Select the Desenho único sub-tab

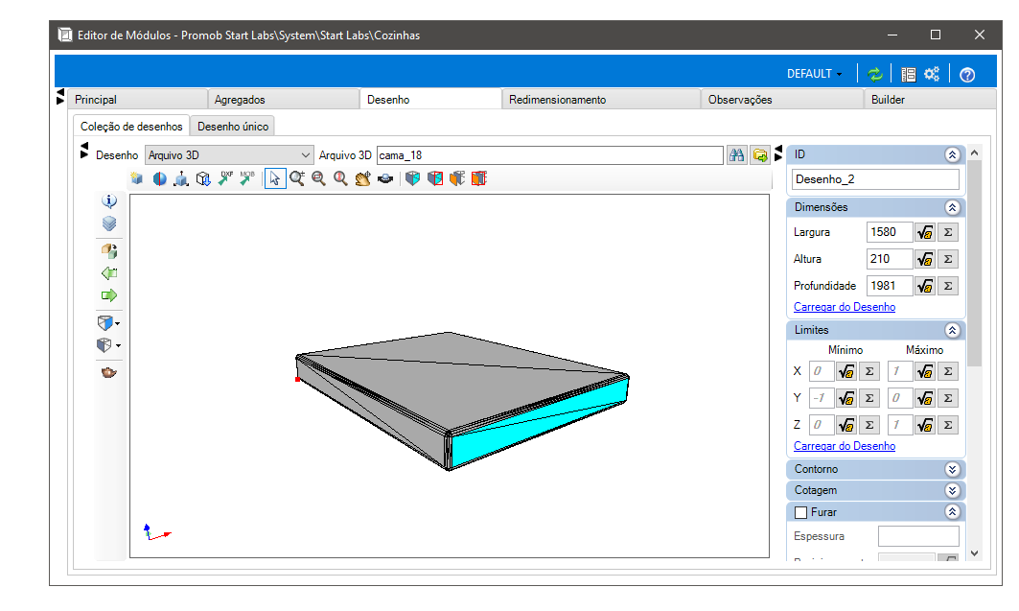233,126
